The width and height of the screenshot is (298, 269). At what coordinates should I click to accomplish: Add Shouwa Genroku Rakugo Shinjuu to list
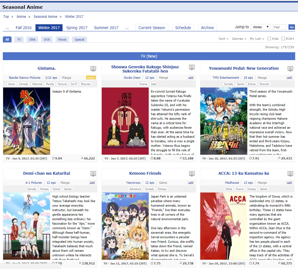pos(191,78)
